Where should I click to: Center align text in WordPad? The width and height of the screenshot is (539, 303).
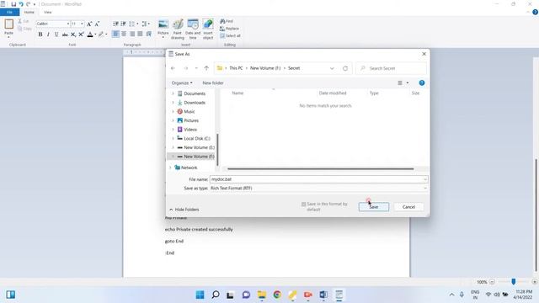click(124, 34)
